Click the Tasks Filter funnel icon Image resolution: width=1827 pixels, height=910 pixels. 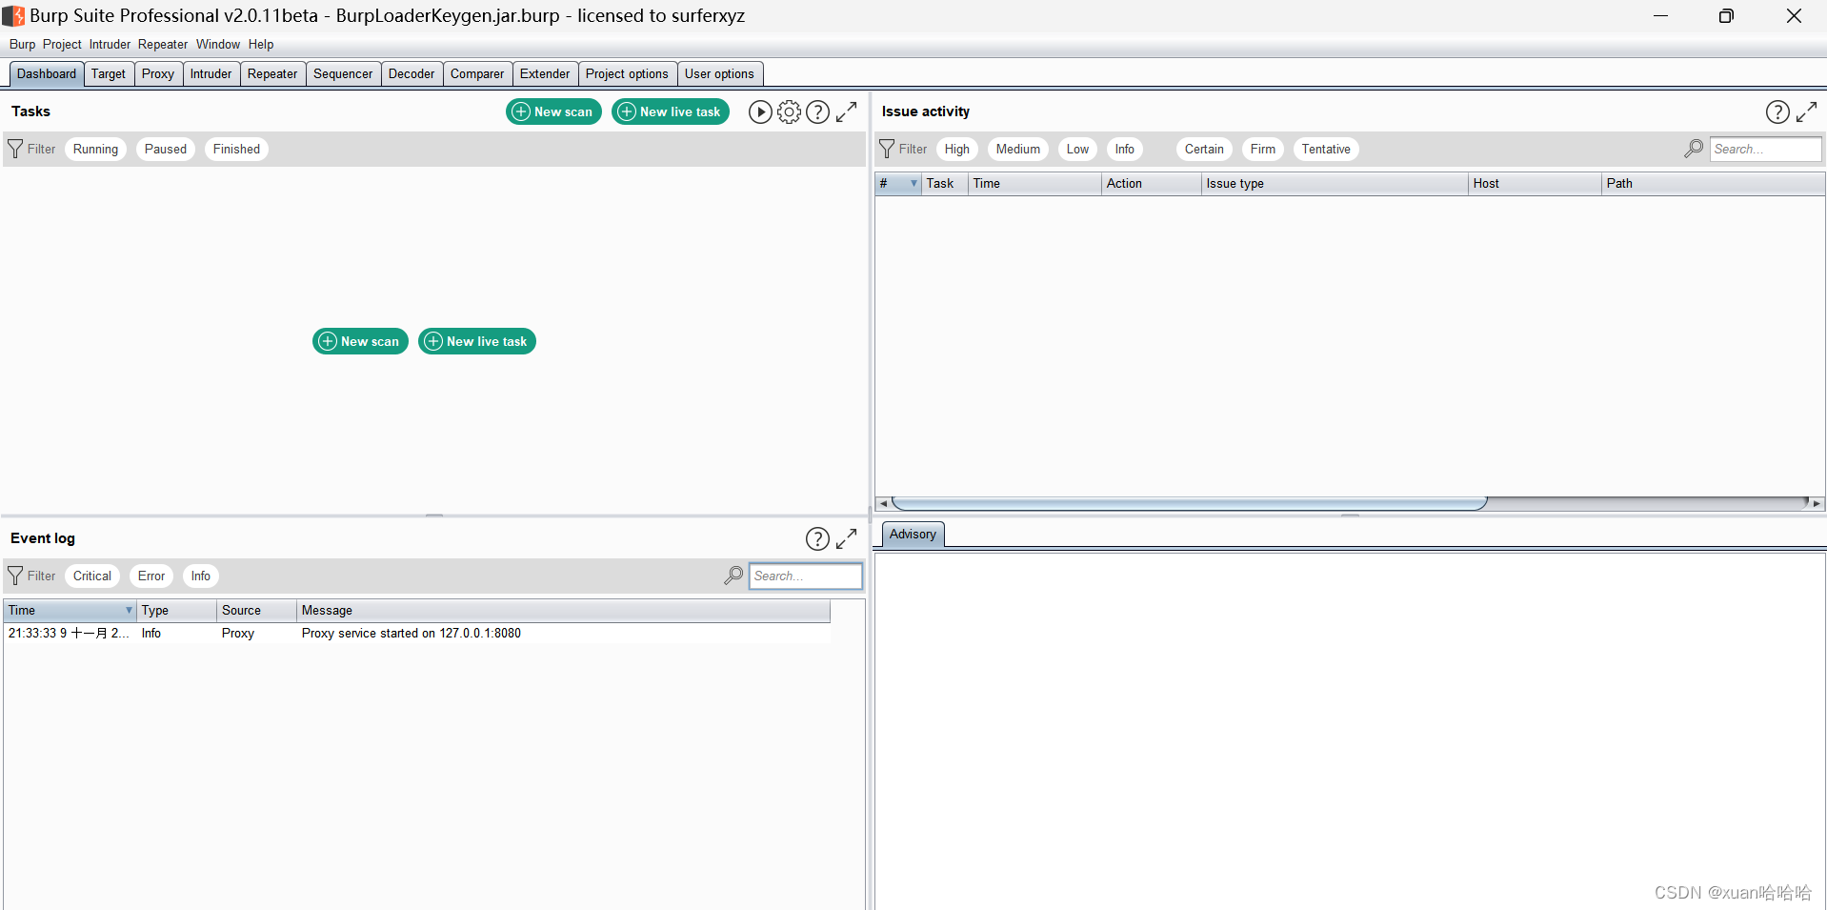[x=15, y=149]
